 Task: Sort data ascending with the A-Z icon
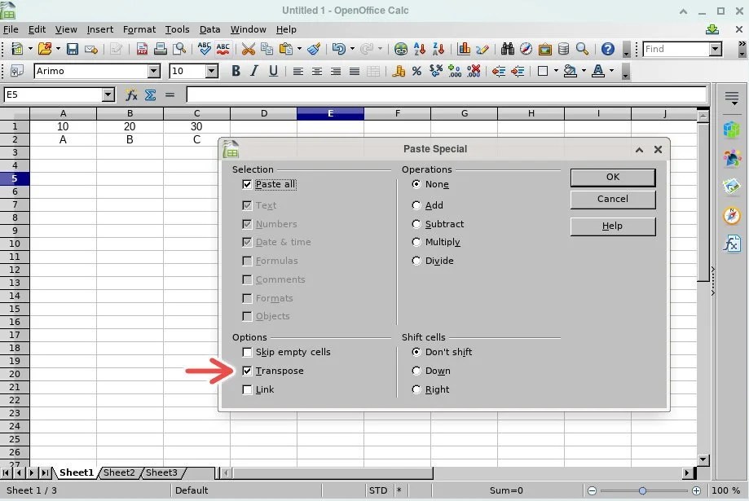pos(419,49)
